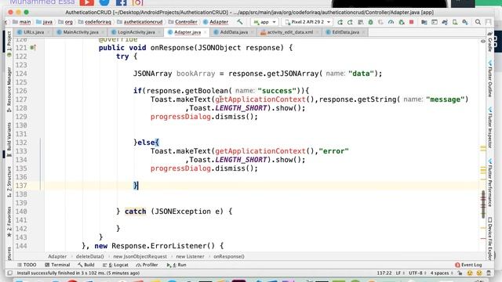Change the UTF-8 file encoding
Screen dimensions: 502x282
coord(417,273)
